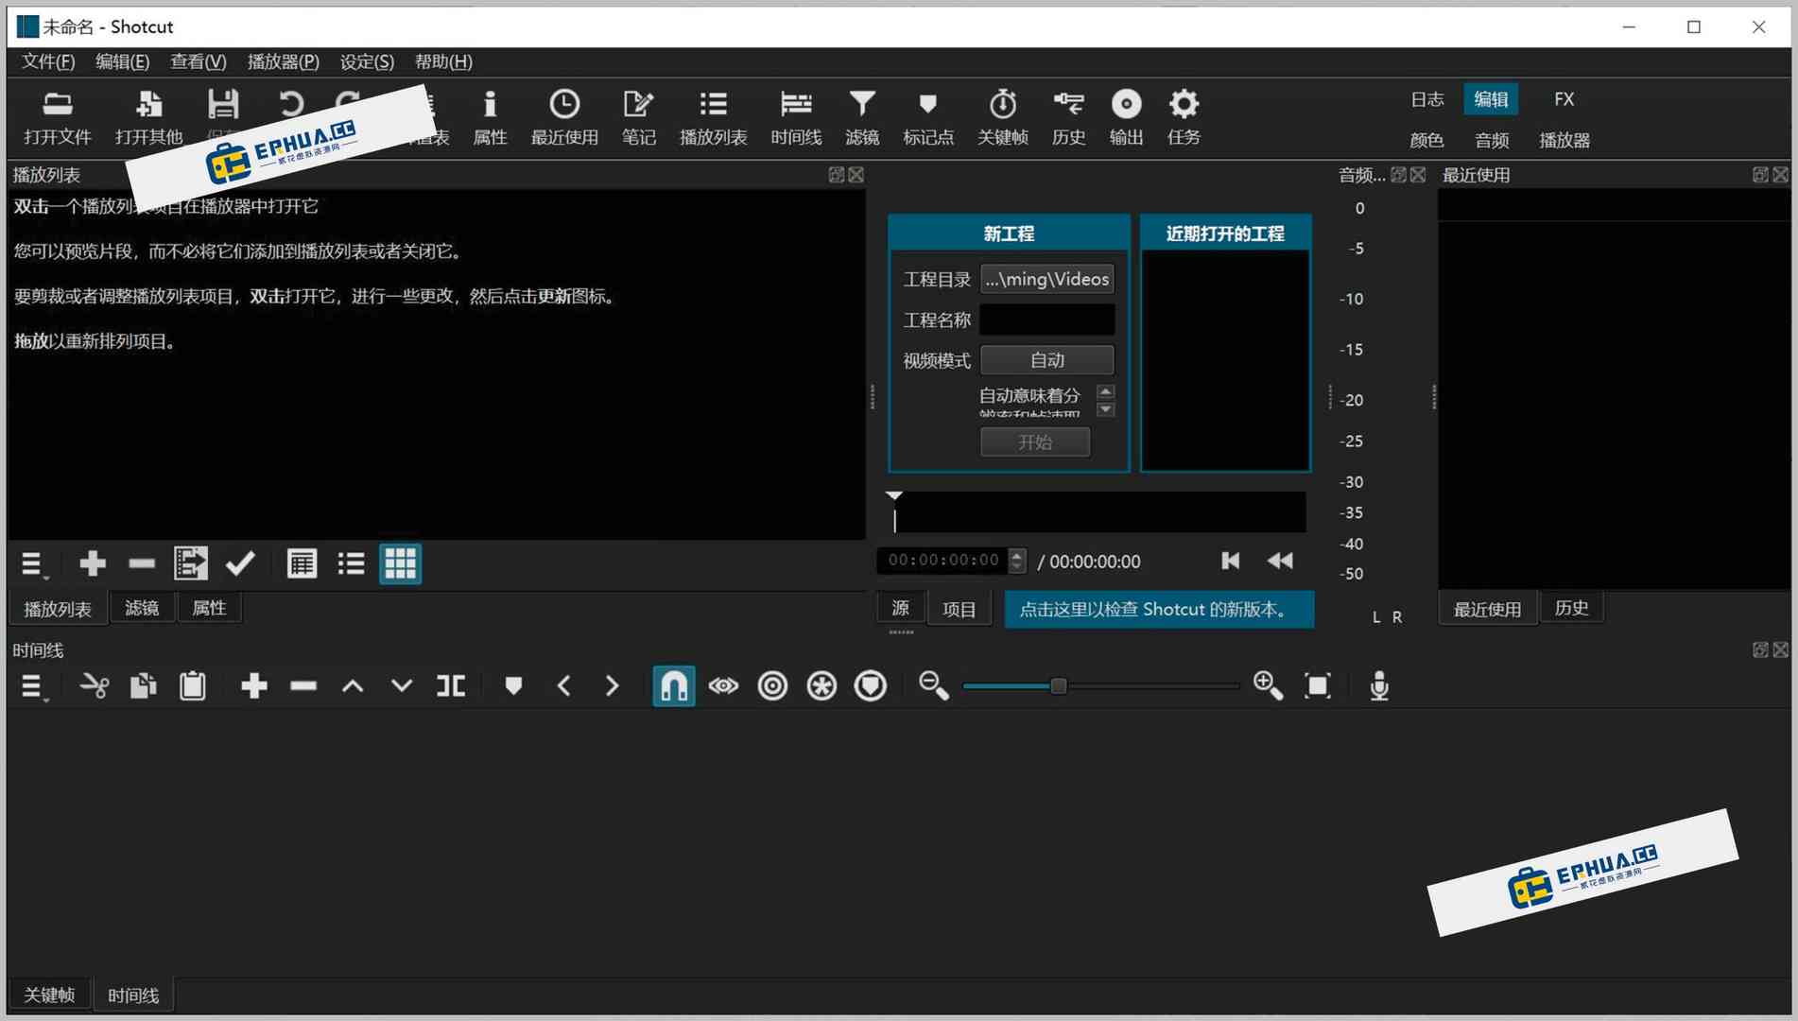Open the History (历史) panel
This screenshot has height=1021, width=1798.
[x=1067, y=116]
